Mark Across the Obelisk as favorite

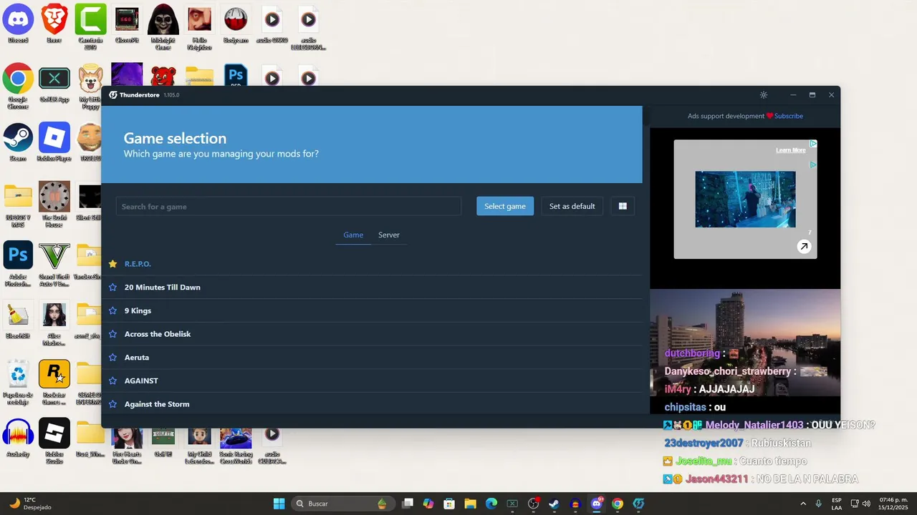112,334
